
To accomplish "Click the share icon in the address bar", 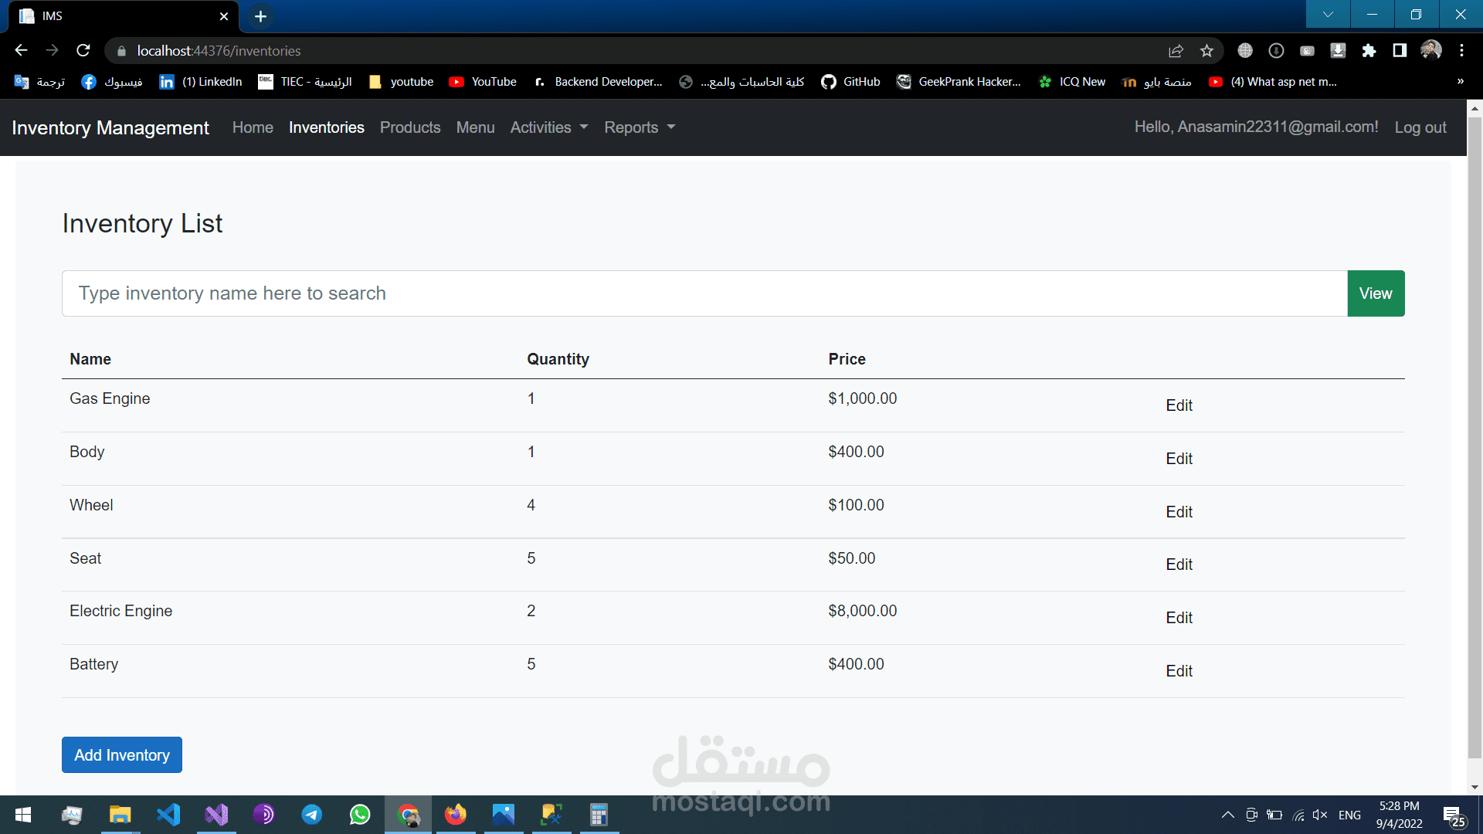I will pyautogui.click(x=1176, y=50).
